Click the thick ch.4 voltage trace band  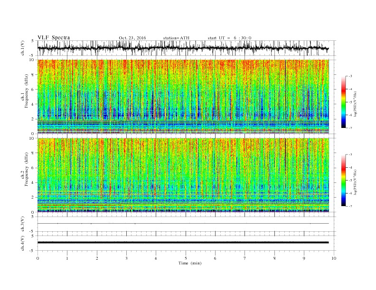pos(183,243)
